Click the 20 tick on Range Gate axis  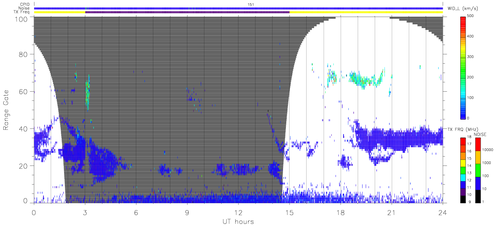tap(24, 166)
